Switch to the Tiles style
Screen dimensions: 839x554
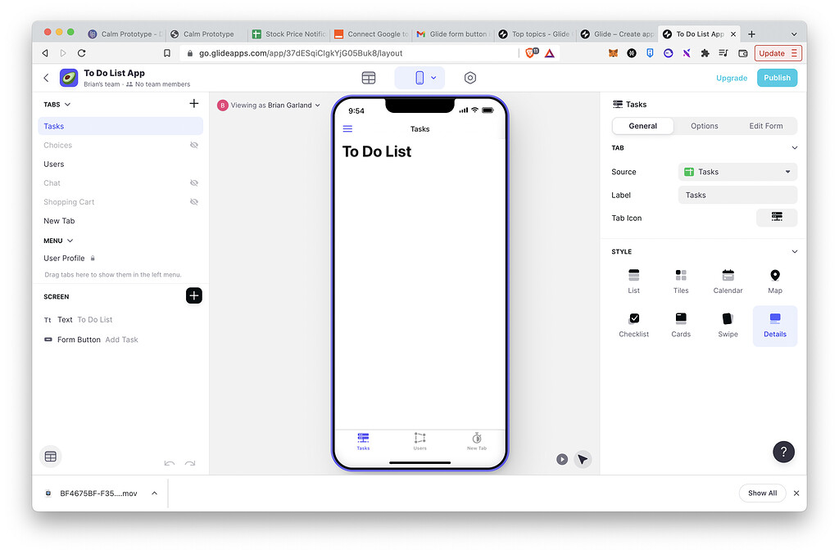point(681,279)
